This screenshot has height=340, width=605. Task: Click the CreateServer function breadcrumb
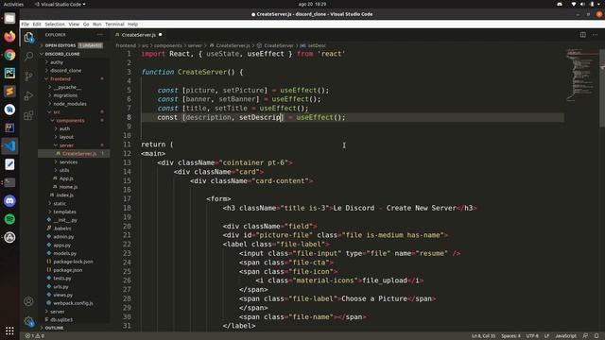click(278, 45)
